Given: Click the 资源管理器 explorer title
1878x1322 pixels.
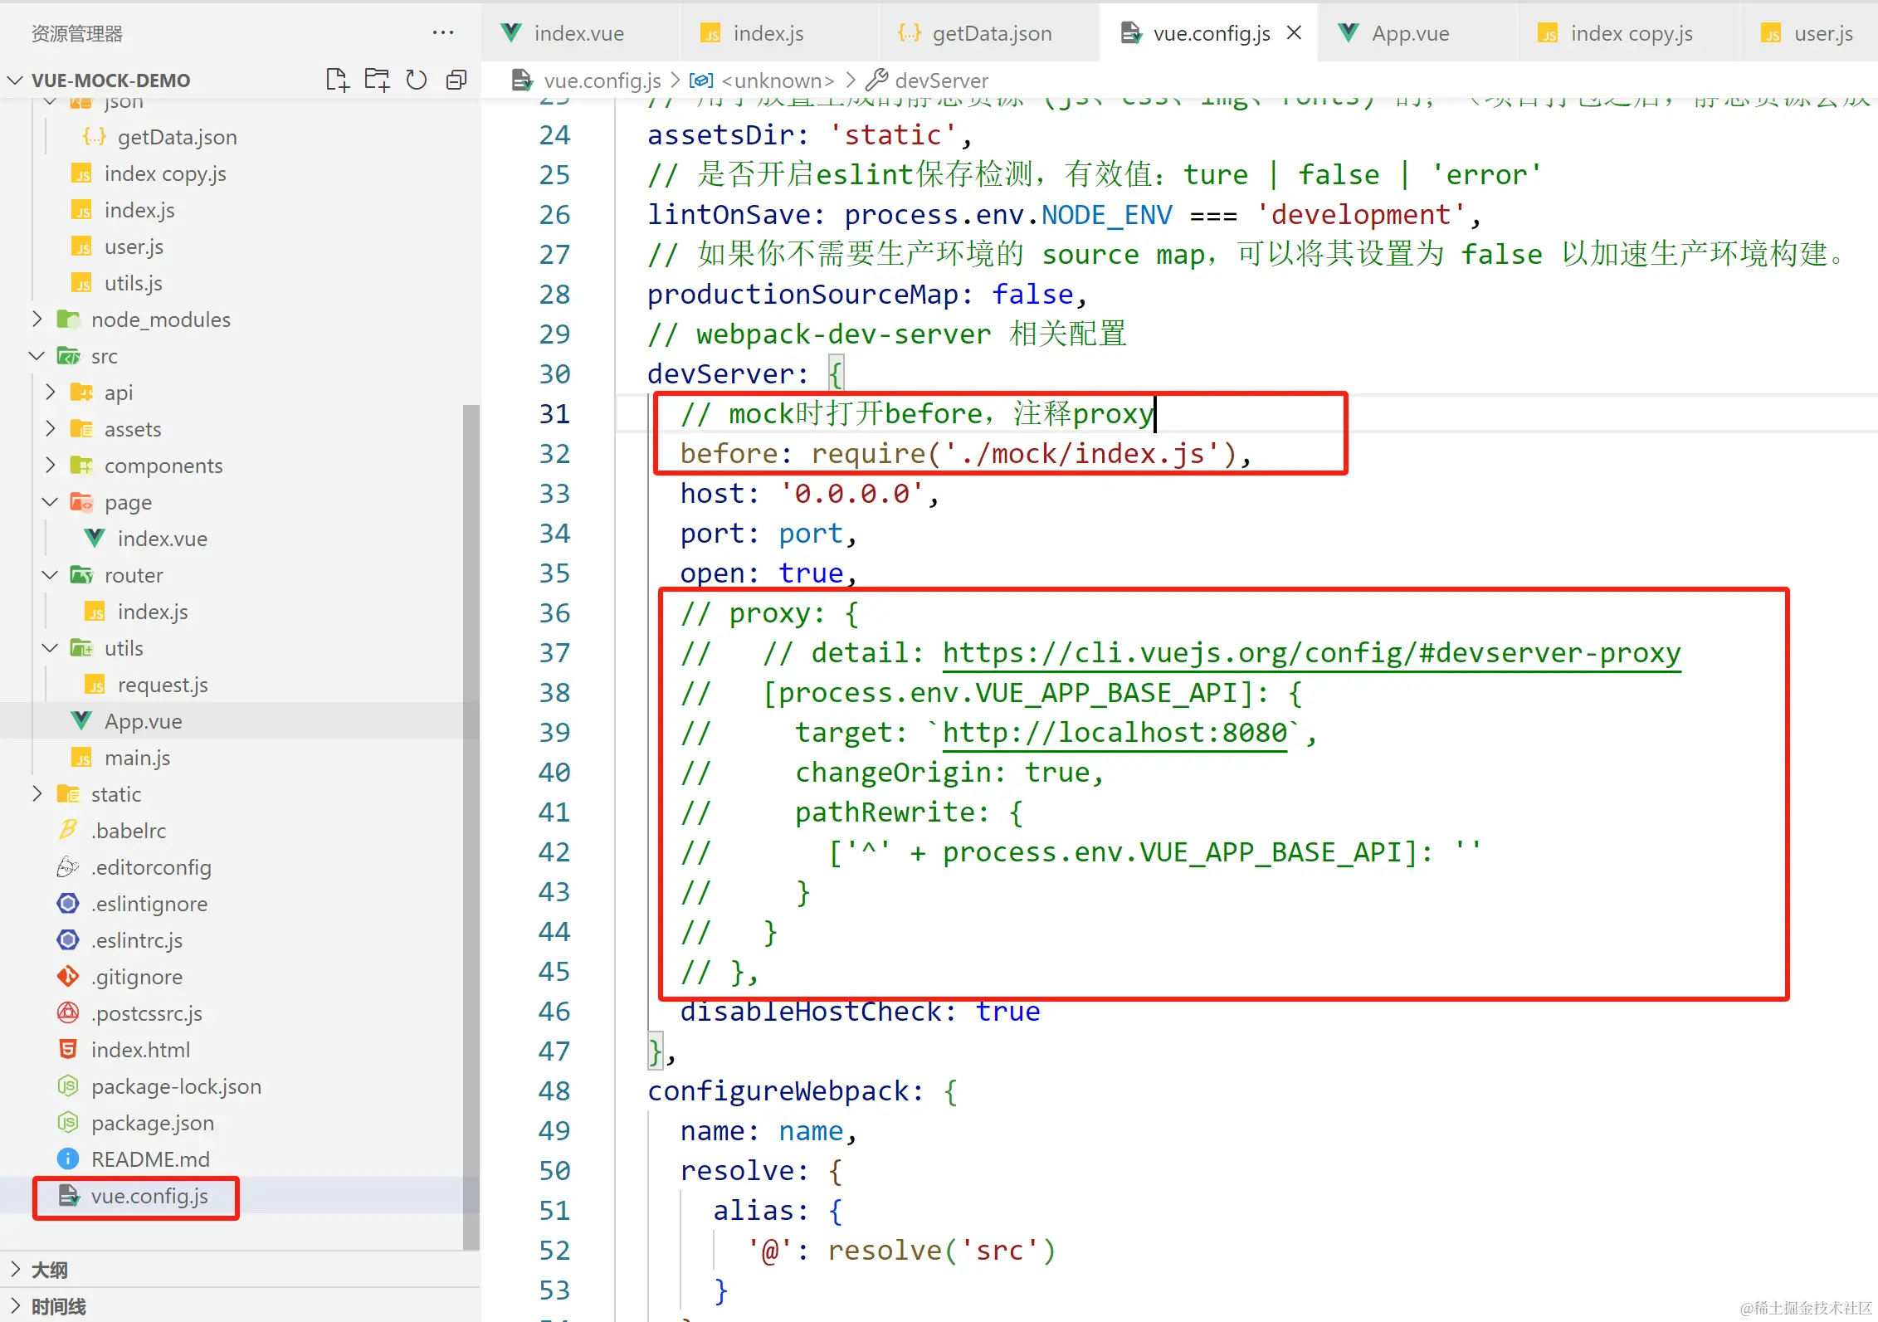Looking at the screenshot, I should tap(77, 33).
